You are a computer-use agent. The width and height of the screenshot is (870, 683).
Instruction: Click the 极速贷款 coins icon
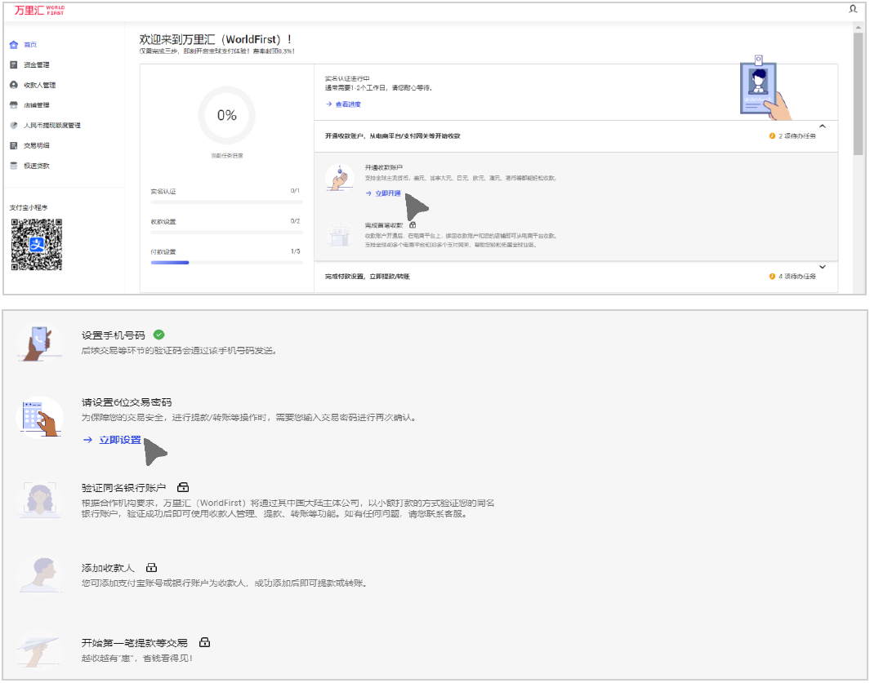pyautogui.click(x=14, y=165)
